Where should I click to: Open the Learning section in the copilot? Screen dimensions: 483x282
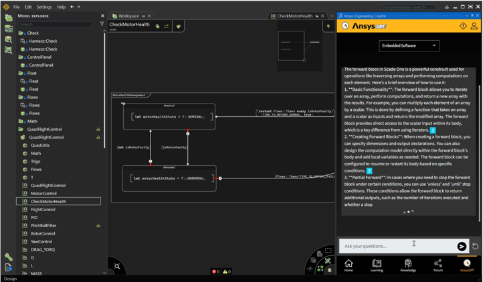pyautogui.click(x=377, y=266)
